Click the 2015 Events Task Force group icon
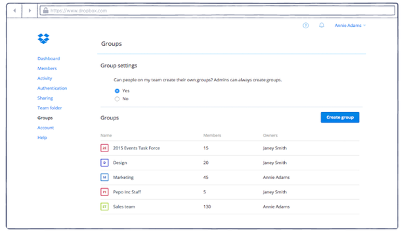The image size is (407, 236). [104, 148]
